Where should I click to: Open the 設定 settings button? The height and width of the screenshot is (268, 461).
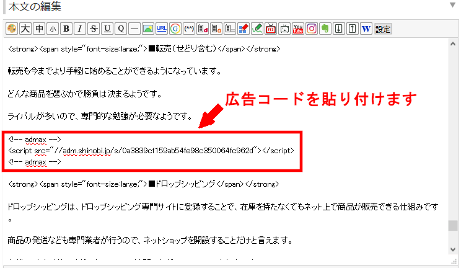click(383, 29)
